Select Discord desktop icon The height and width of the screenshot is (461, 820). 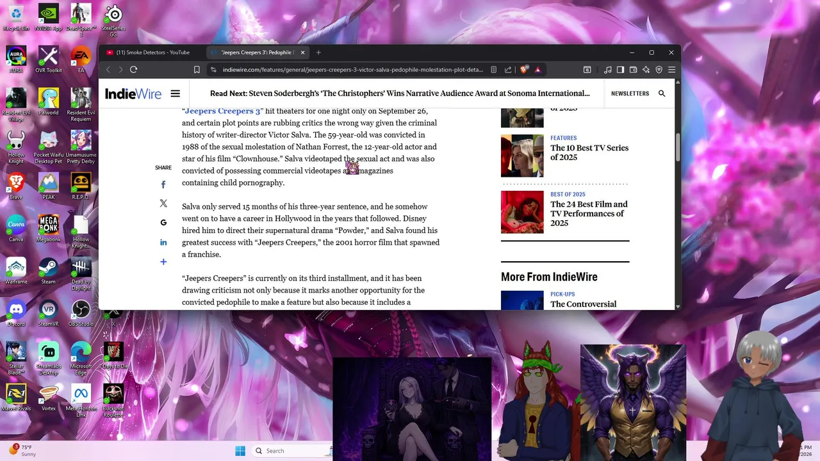click(x=16, y=313)
